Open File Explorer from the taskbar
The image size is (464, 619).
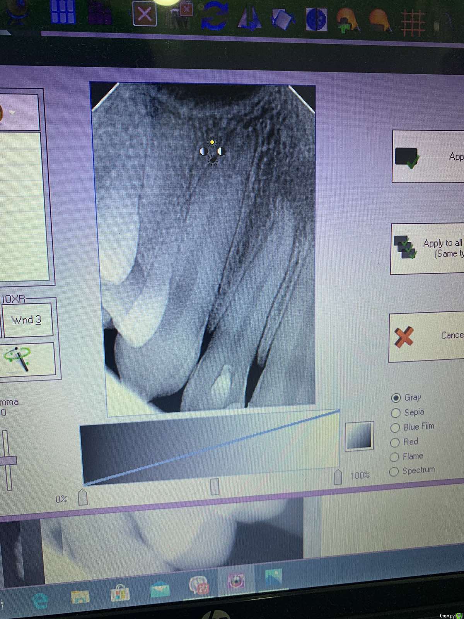80,597
